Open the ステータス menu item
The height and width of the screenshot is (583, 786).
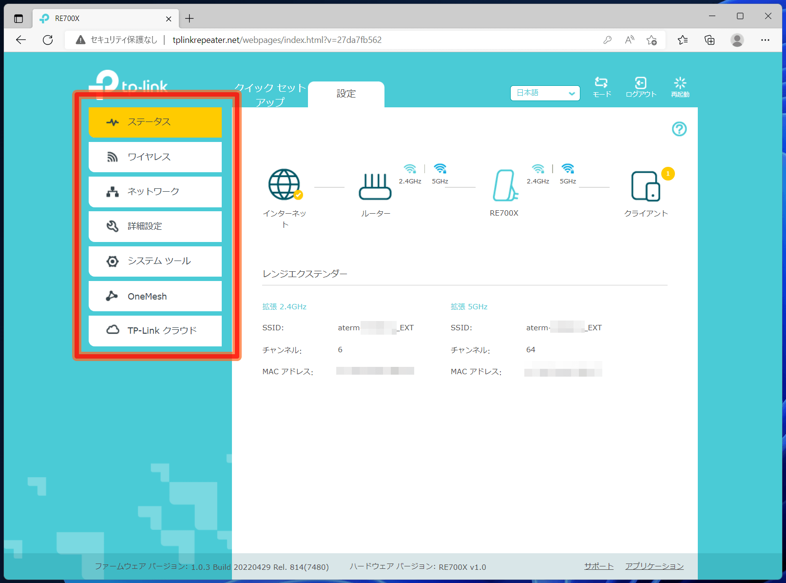point(155,122)
